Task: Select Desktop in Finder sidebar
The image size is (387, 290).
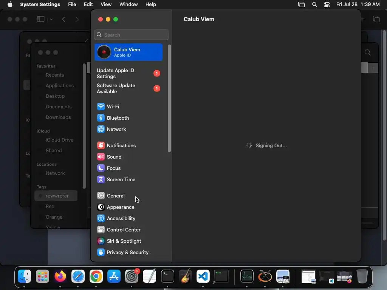Action: tap(55, 96)
